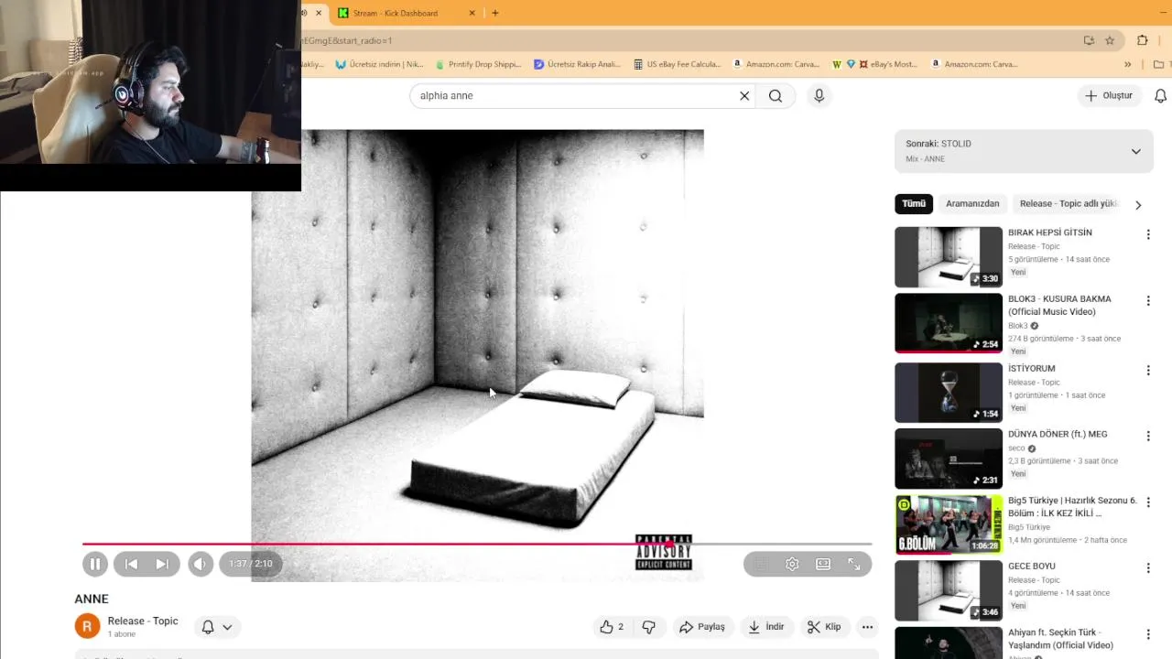1172x659 pixels.
Task: Click the ANNE video title text
Action: tap(92, 599)
